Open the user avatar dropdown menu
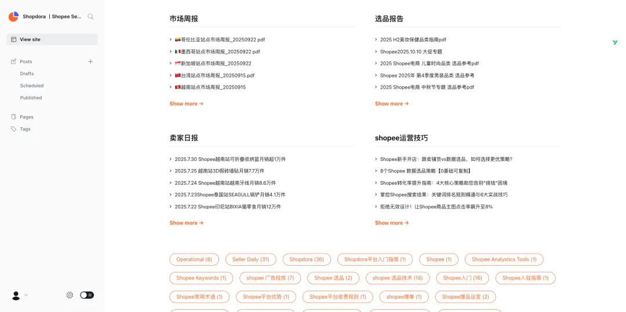This screenshot has height=312, width=626. point(19,295)
